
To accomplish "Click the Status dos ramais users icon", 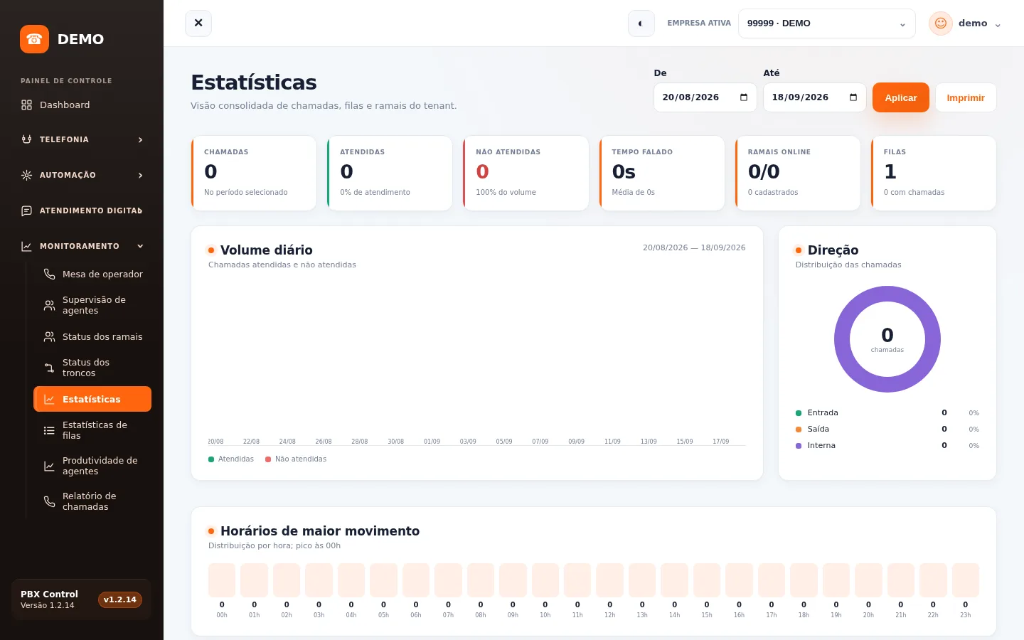I will 49,337.
